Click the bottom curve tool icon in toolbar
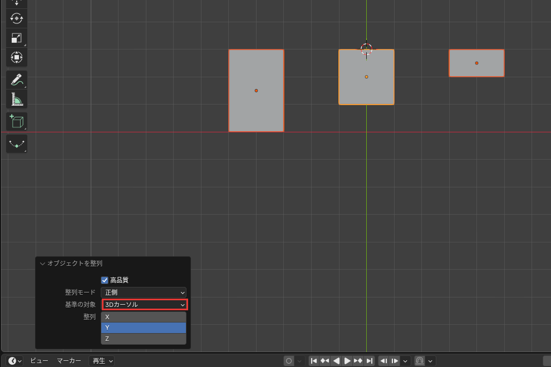551x367 pixels. point(17,143)
